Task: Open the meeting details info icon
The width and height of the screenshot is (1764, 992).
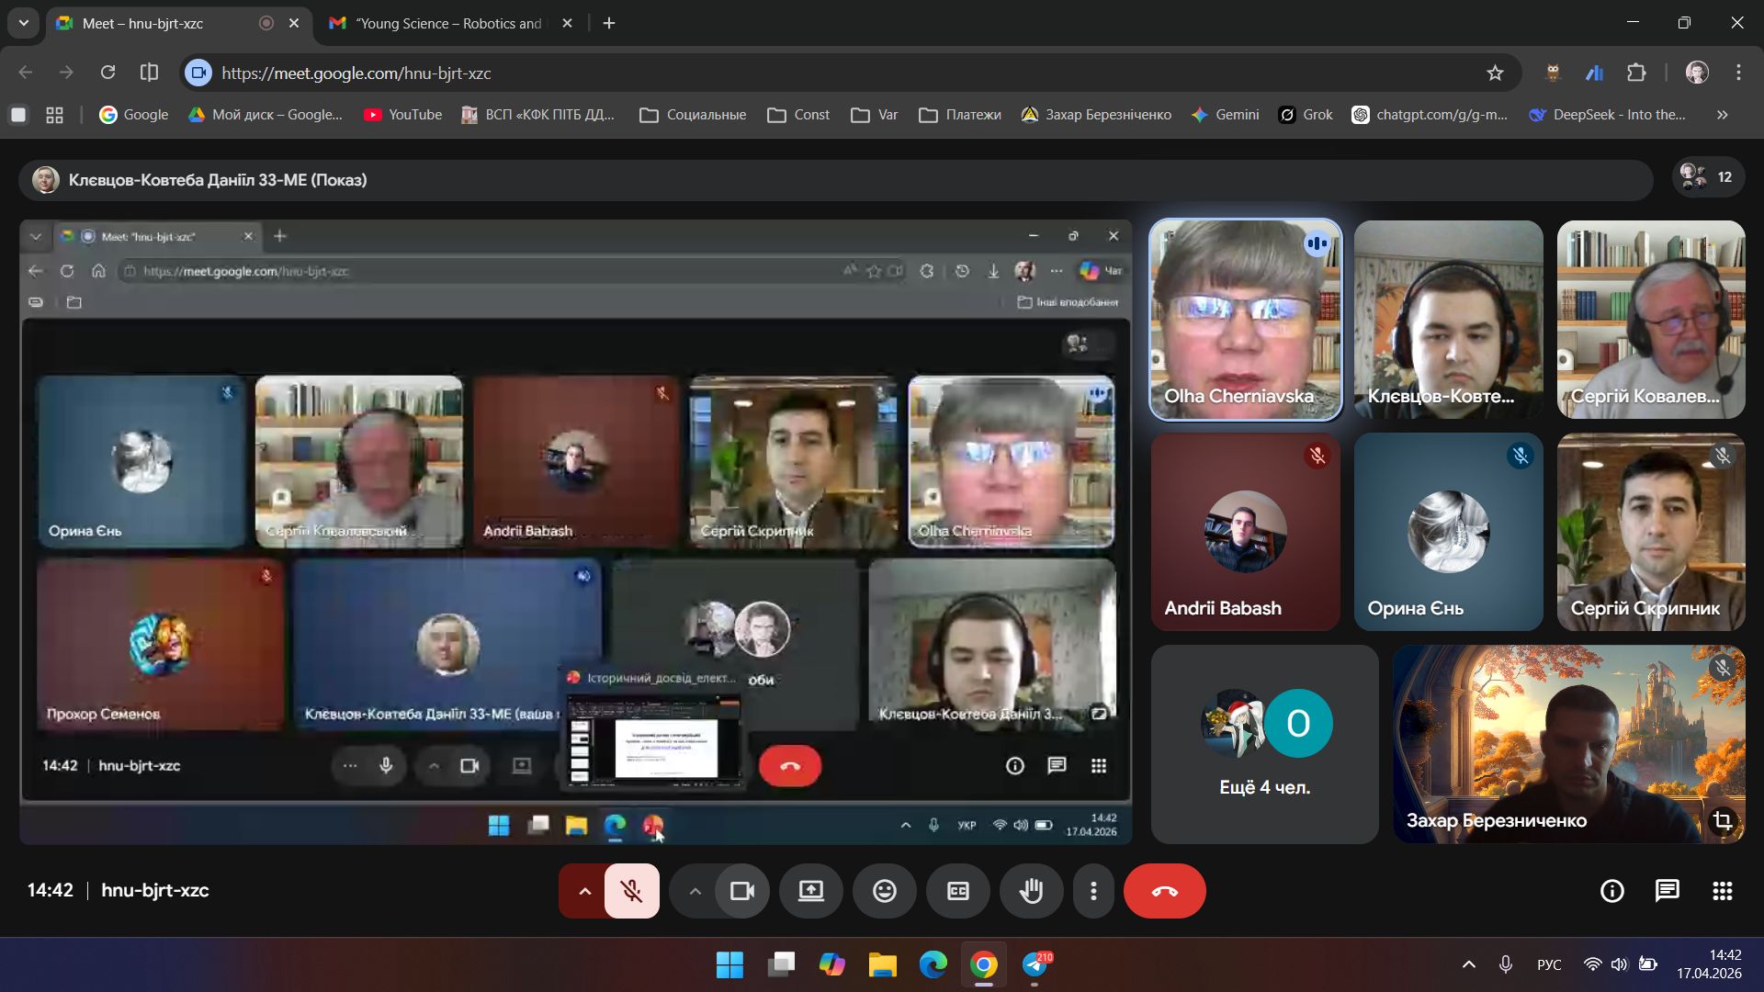Action: click(x=1611, y=891)
